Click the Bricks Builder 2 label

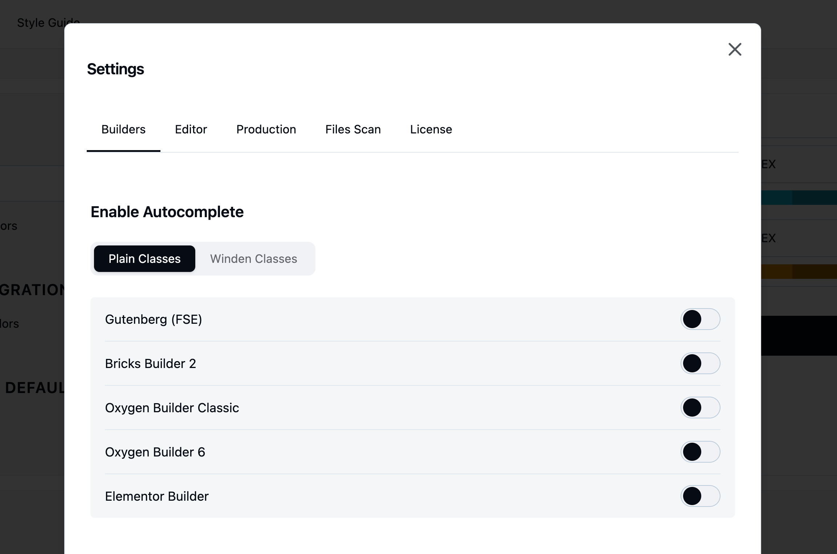151,364
